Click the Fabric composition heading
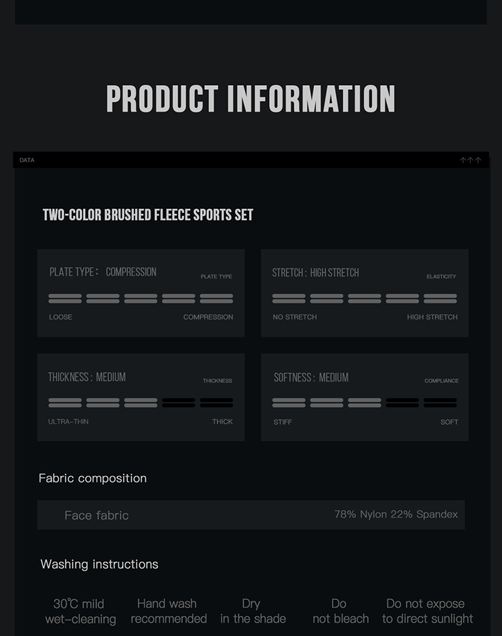Image resolution: width=502 pixels, height=636 pixels. click(x=92, y=478)
